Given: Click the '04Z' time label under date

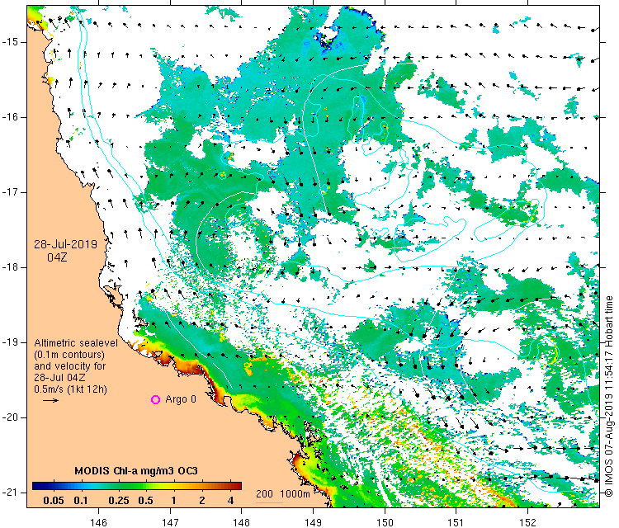Looking at the screenshot, I should pos(57,257).
